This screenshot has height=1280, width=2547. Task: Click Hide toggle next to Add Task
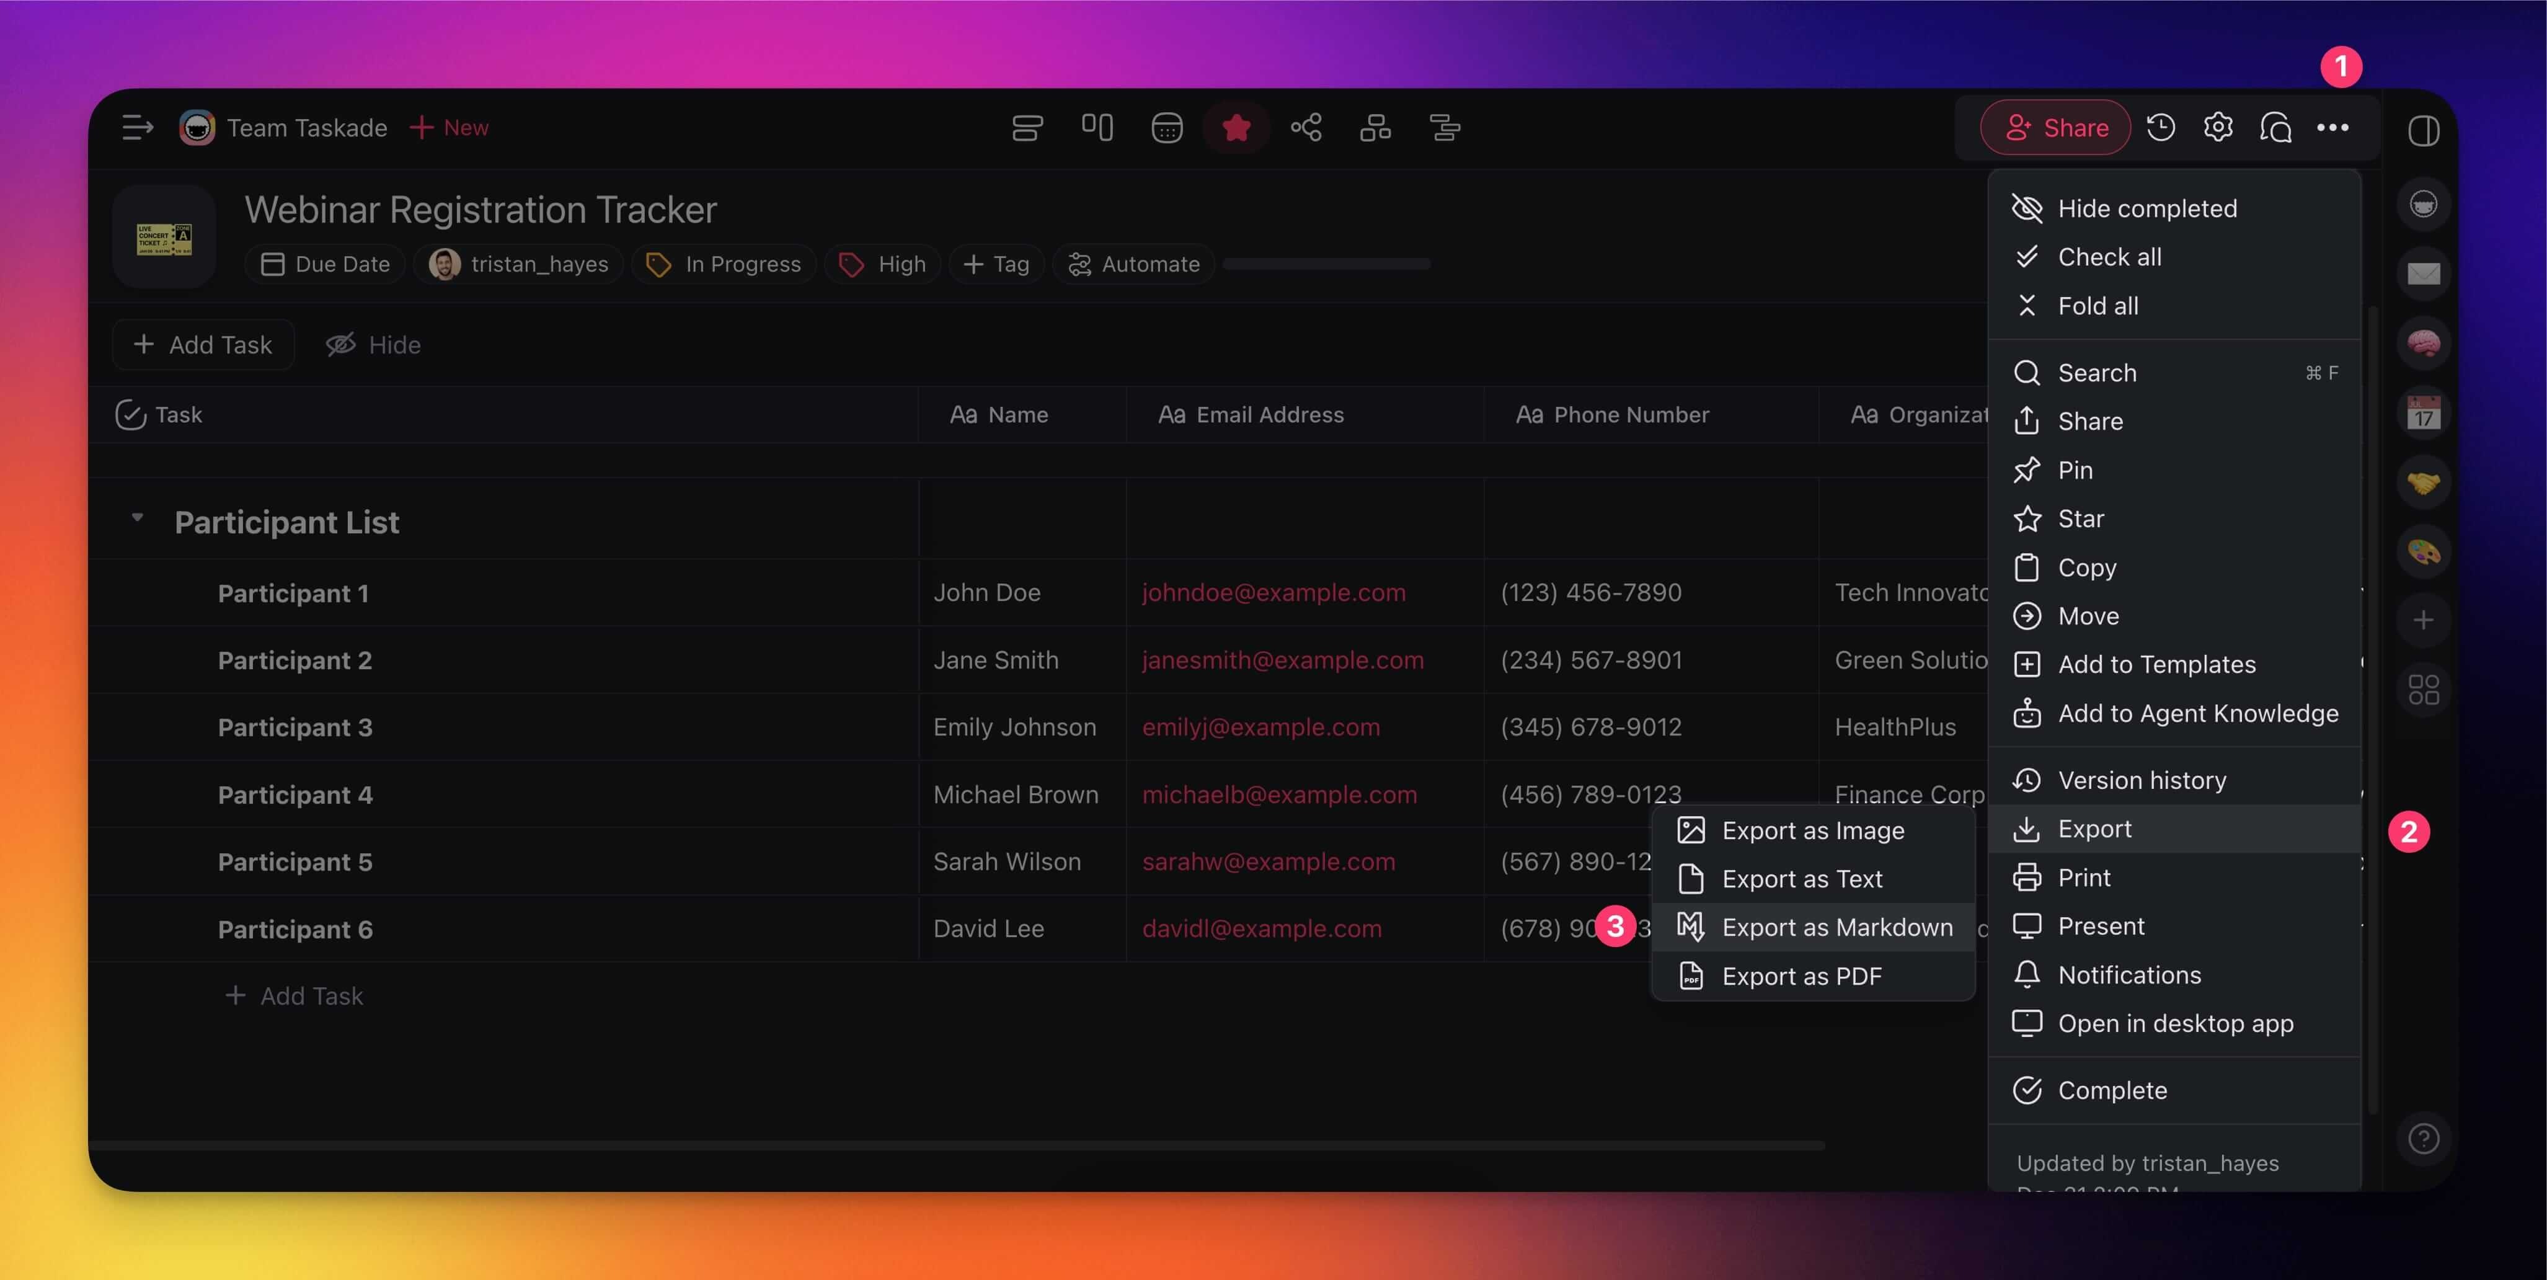tap(374, 344)
